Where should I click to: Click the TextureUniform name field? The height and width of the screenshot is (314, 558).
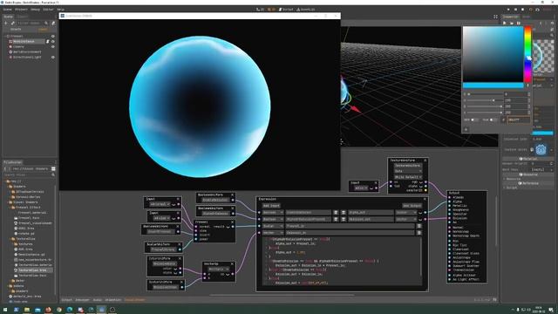(x=408, y=166)
